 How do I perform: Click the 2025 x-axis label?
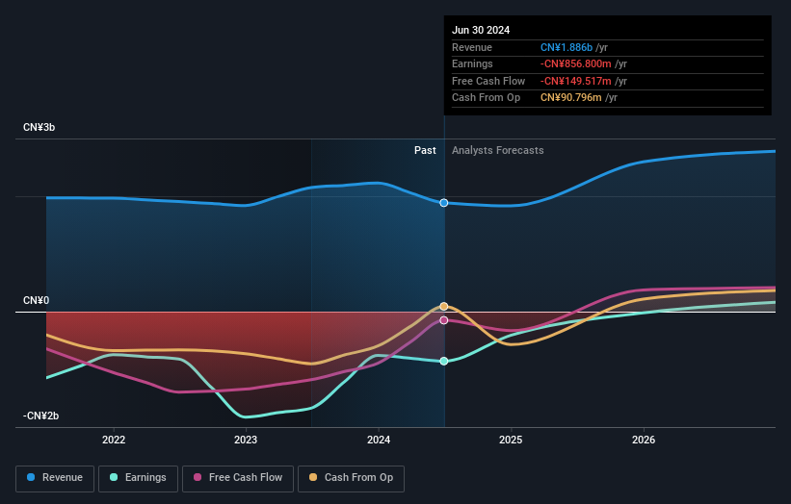tap(511, 440)
